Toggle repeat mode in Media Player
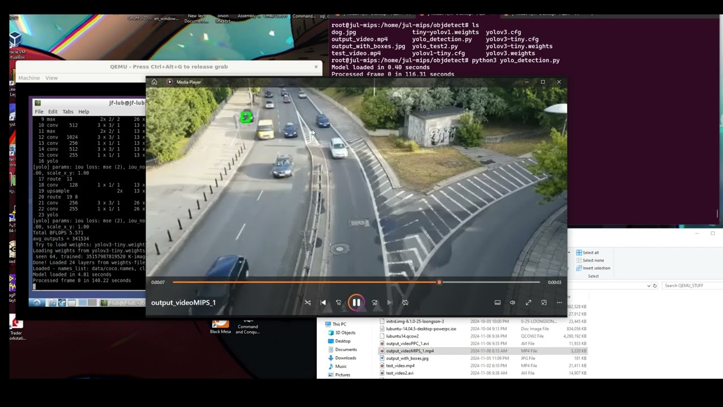This screenshot has width=723, height=407. pyautogui.click(x=405, y=302)
